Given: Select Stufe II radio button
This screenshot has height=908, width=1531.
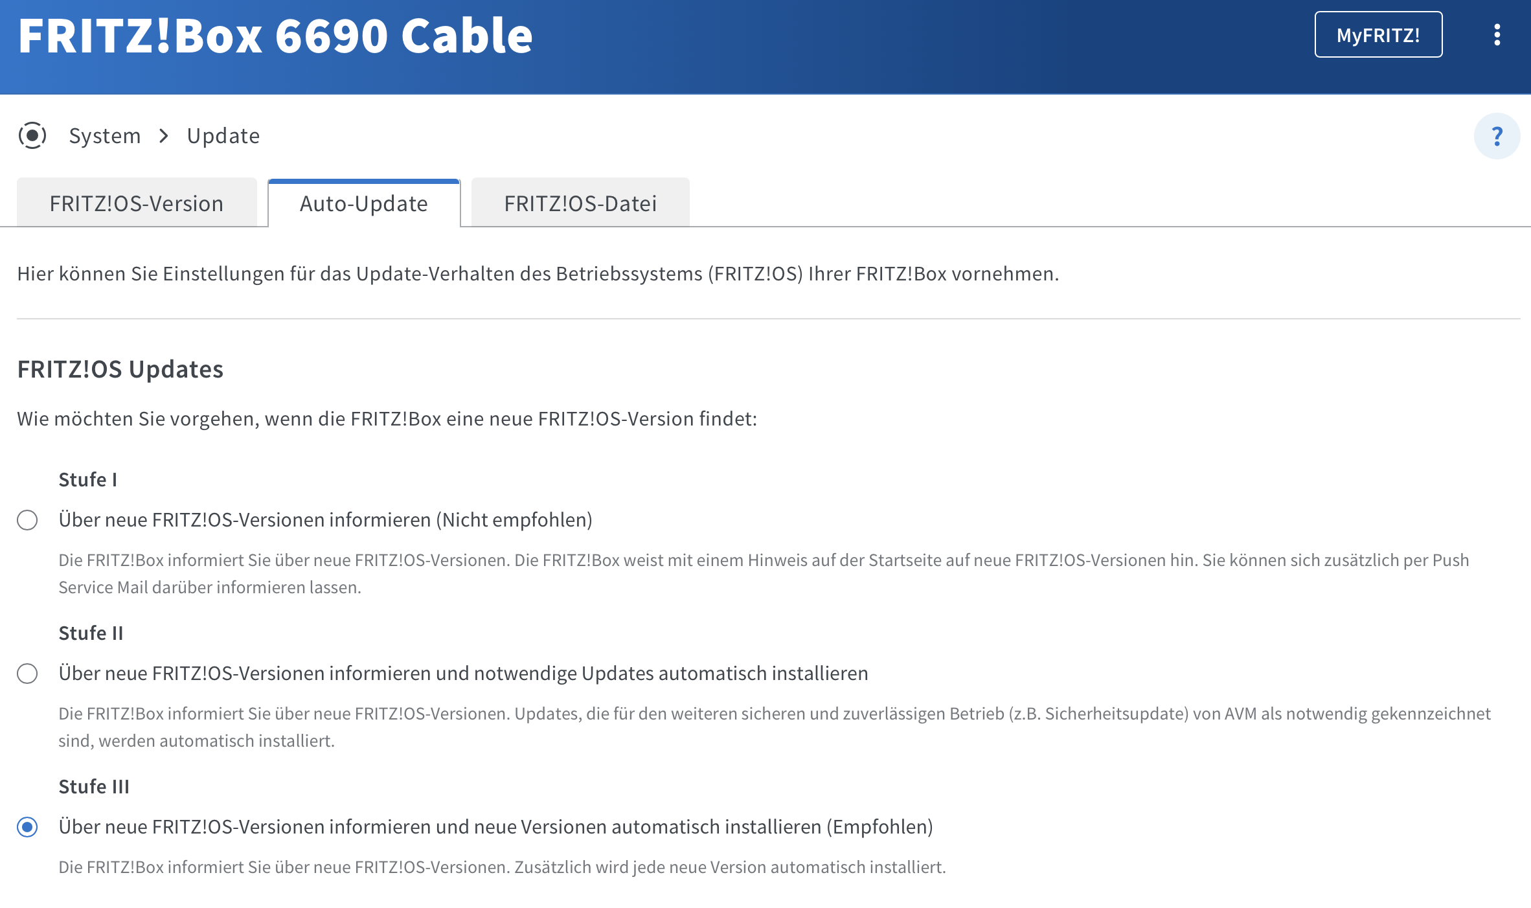Looking at the screenshot, I should click(x=27, y=674).
